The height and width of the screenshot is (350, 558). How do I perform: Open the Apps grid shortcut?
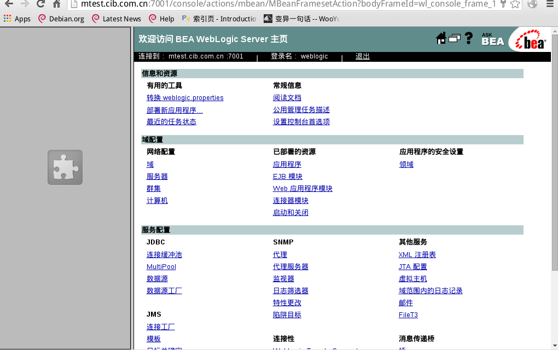17,19
